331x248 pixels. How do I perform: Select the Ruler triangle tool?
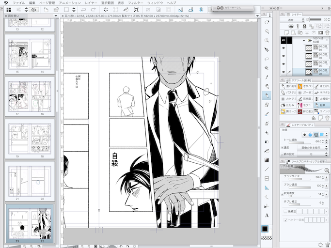pyautogui.click(x=267, y=187)
